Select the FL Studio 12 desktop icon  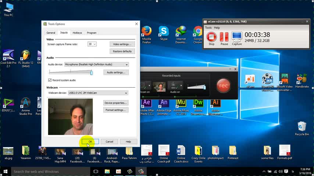point(26,59)
